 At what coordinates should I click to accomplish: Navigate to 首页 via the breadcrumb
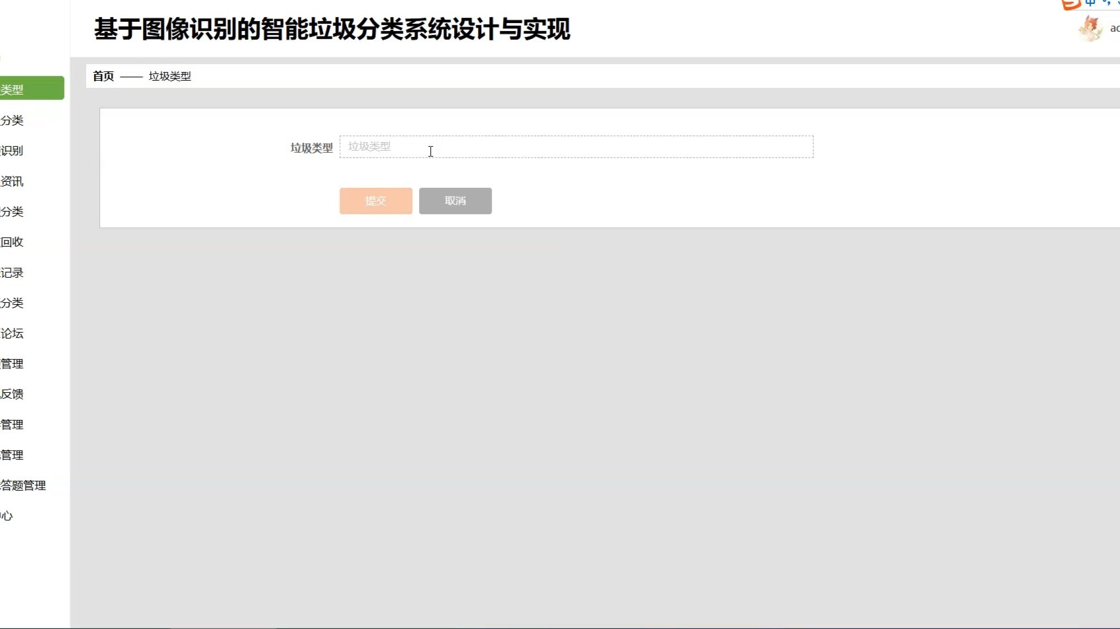(x=104, y=76)
